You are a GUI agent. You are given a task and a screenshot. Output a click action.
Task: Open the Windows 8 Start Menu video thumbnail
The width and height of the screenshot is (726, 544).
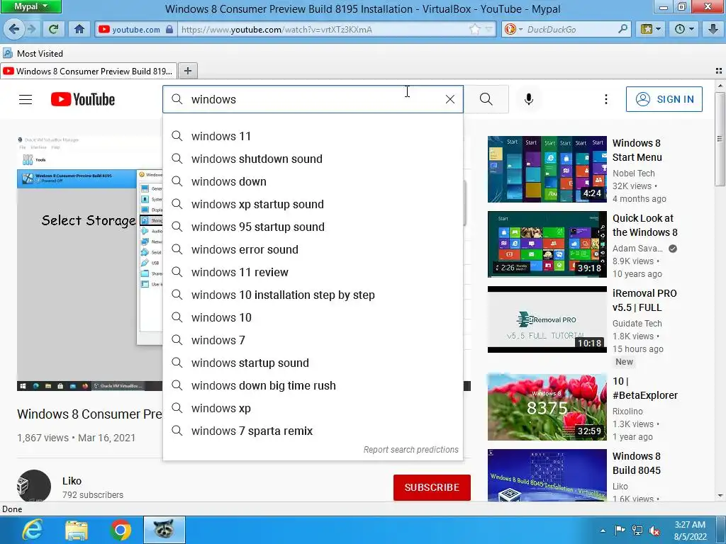click(547, 169)
